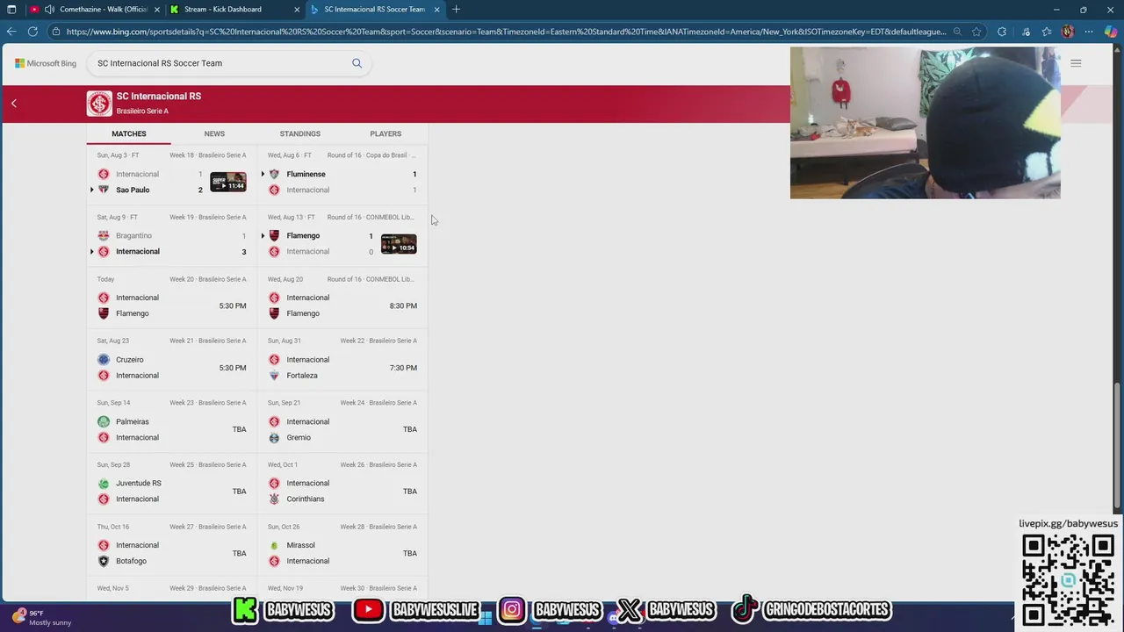
Task: Open Internacional vs Sao Paulo Aug 3 match
Action: (x=172, y=174)
